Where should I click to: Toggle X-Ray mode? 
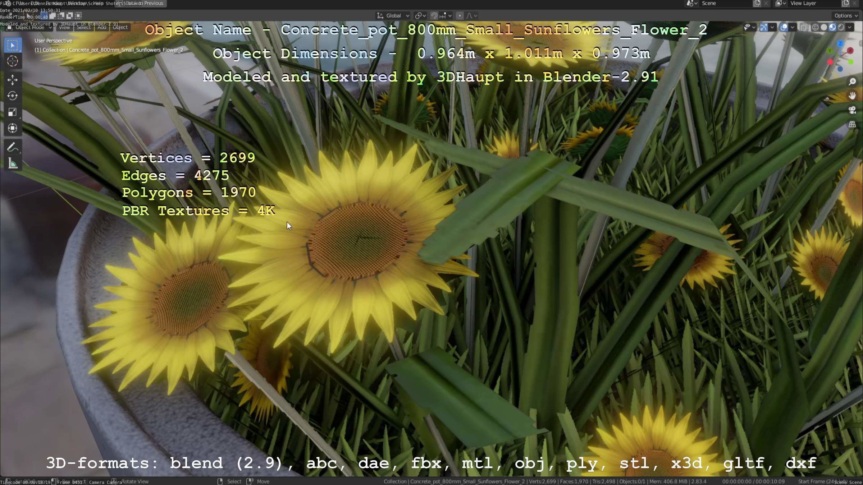pyautogui.click(x=804, y=27)
